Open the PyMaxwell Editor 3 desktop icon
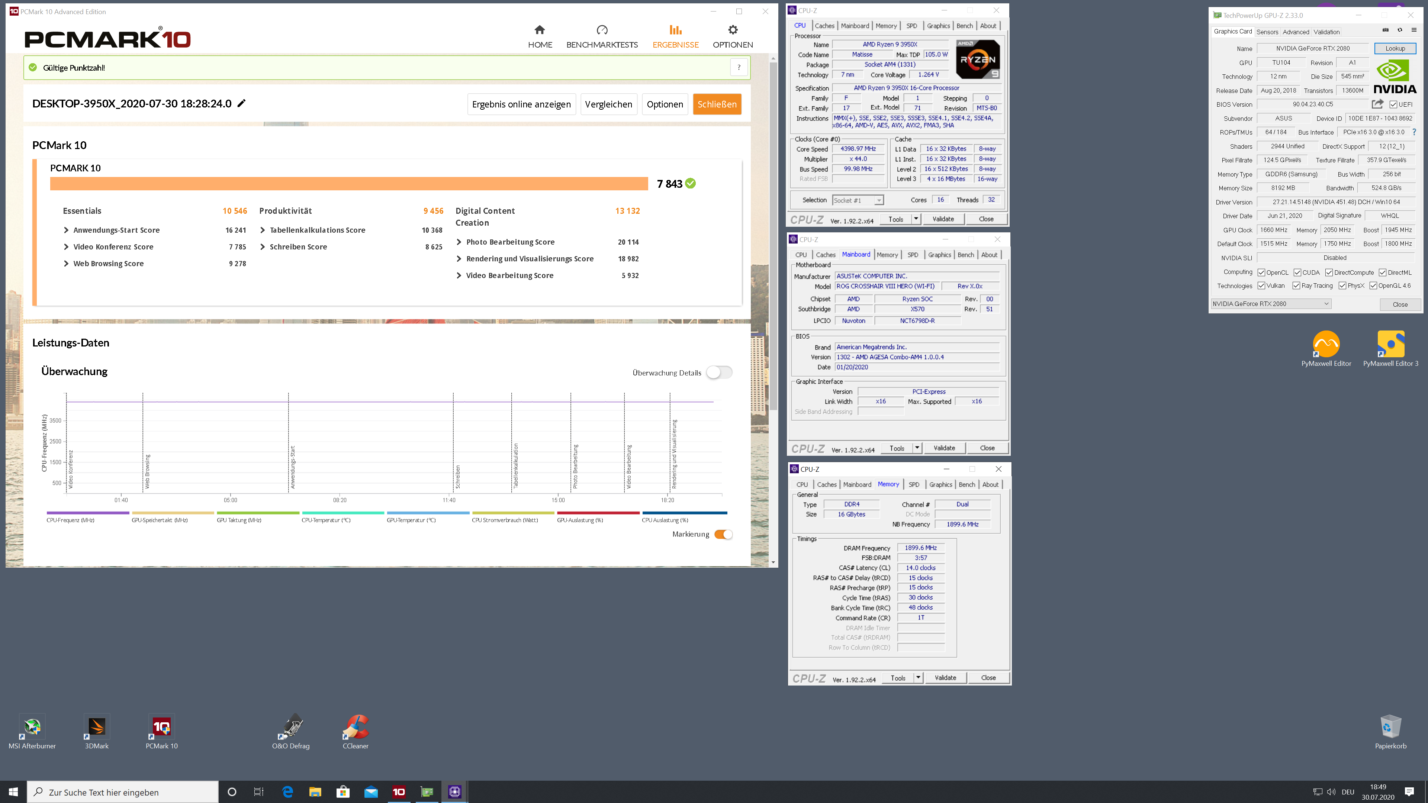 pos(1390,349)
